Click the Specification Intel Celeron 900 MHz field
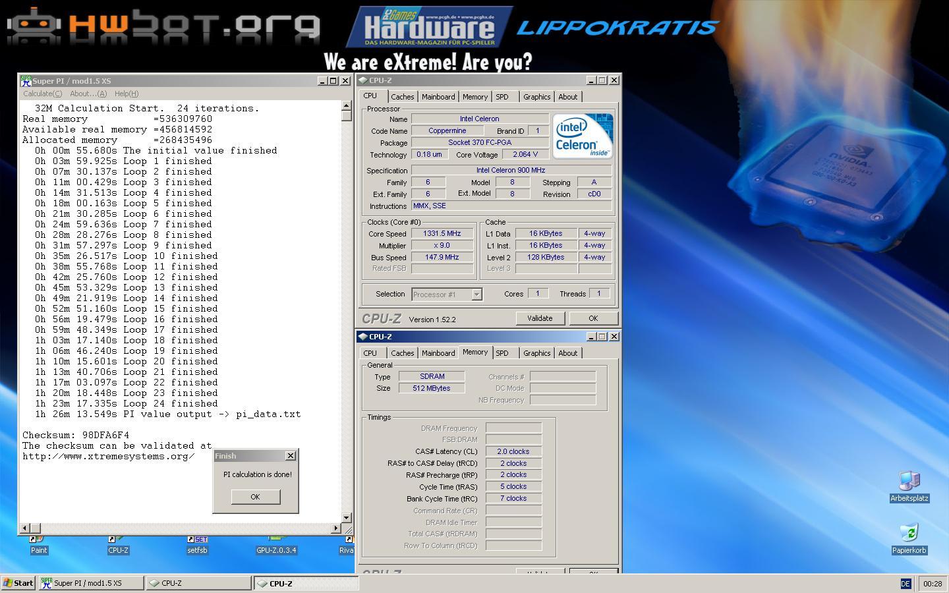The image size is (949, 593). pyautogui.click(x=511, y=170)
